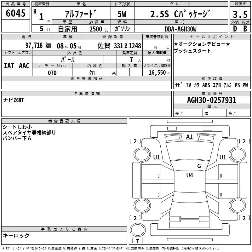Viewport: 252px width, 252px height.
Task: Click equipment item アルミ
Action: coord(227,85)
